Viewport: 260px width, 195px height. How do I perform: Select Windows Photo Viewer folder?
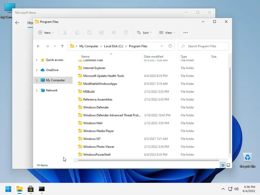(x=99, y=147)
